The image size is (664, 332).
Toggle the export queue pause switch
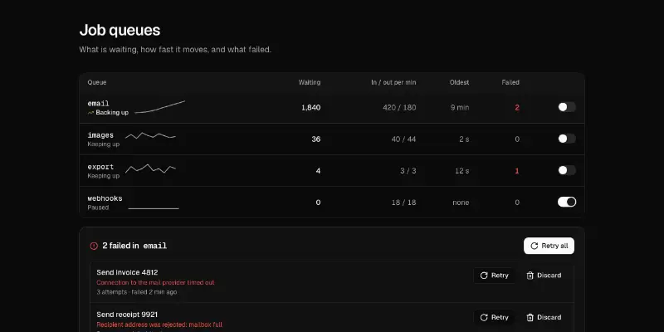click(x=567, y=170)
